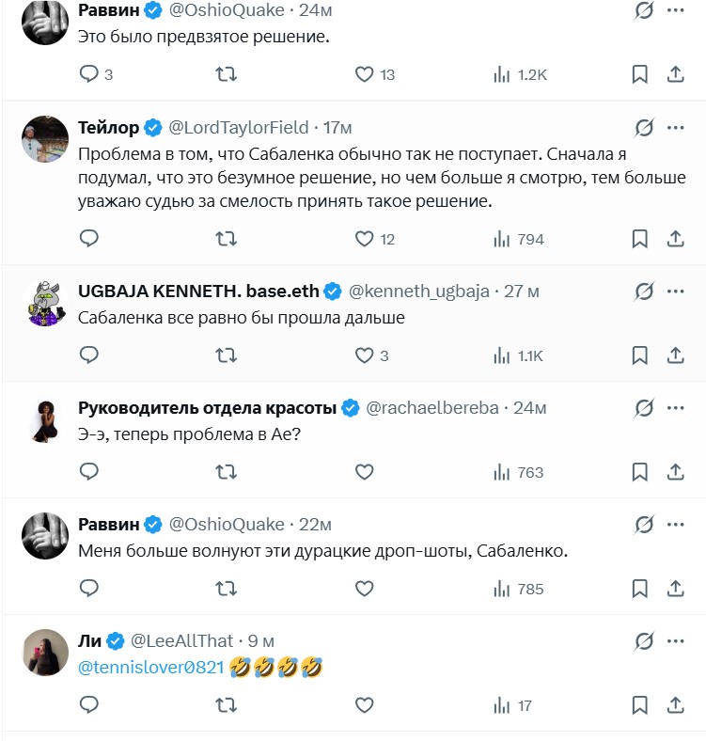This screenshot has width=706, height=741.
Task: Bookmark the Руководитель отдела красоты post
Action: pos(639,472)
